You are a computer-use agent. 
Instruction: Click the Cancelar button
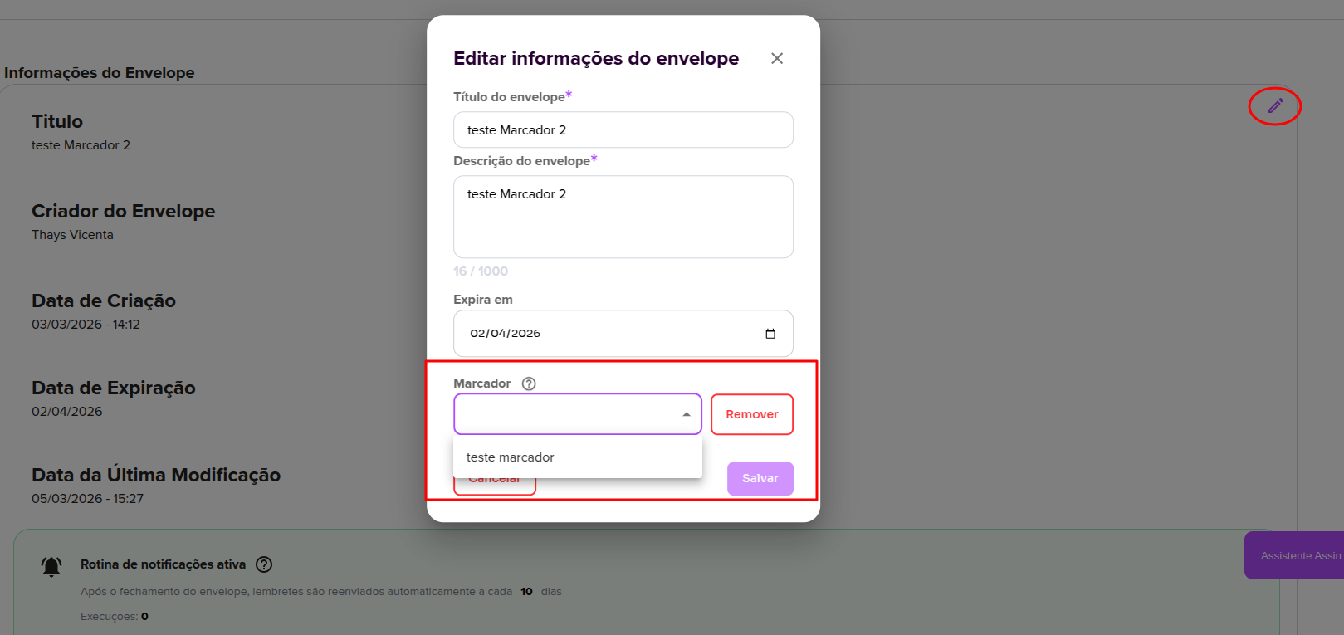click(494, 478)
